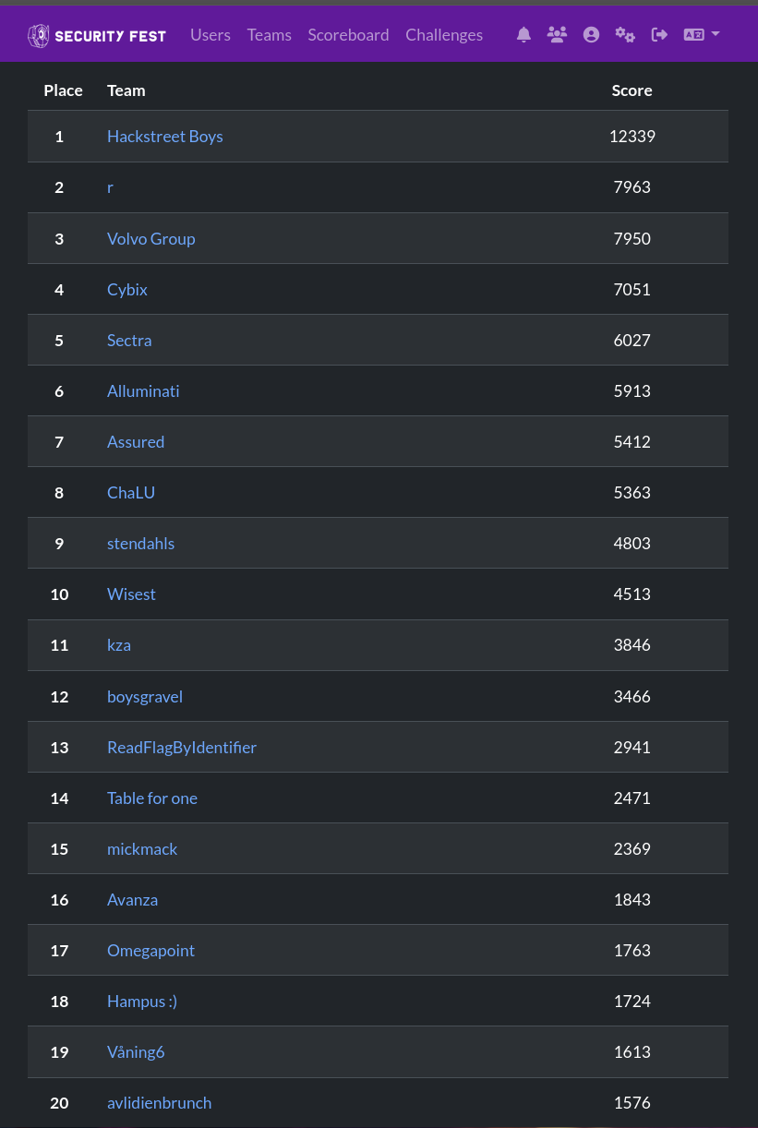The width and height of the screenshot is (758, 1128).
Task: Click the team named r
Action: click(x=110, y=187)
